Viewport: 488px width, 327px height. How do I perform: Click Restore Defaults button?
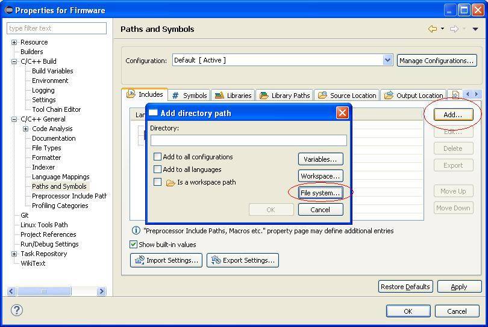(x=405, y=287)
